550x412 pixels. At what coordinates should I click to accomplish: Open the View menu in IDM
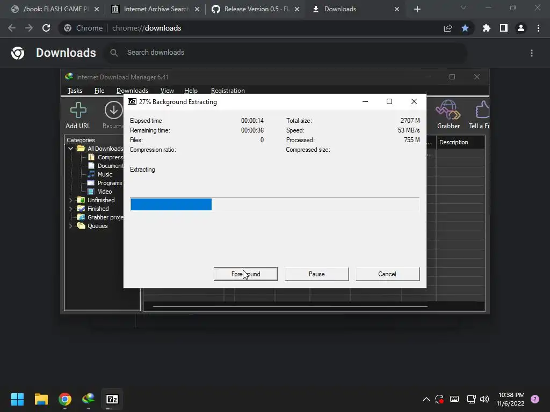(x=167, y=90)
